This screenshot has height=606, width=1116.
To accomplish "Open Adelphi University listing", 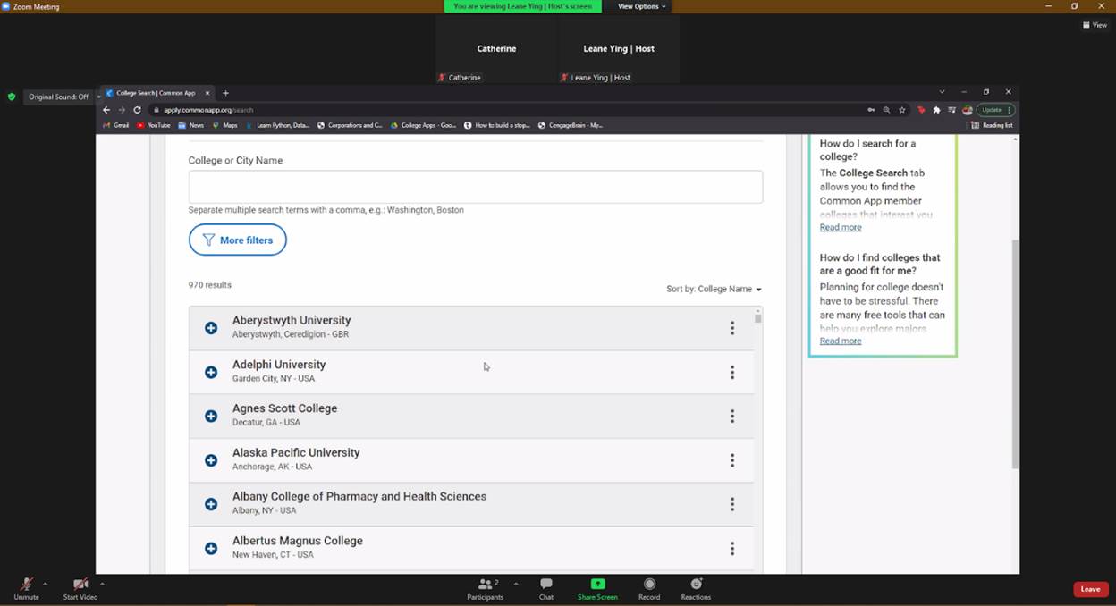I will (279, 365).
